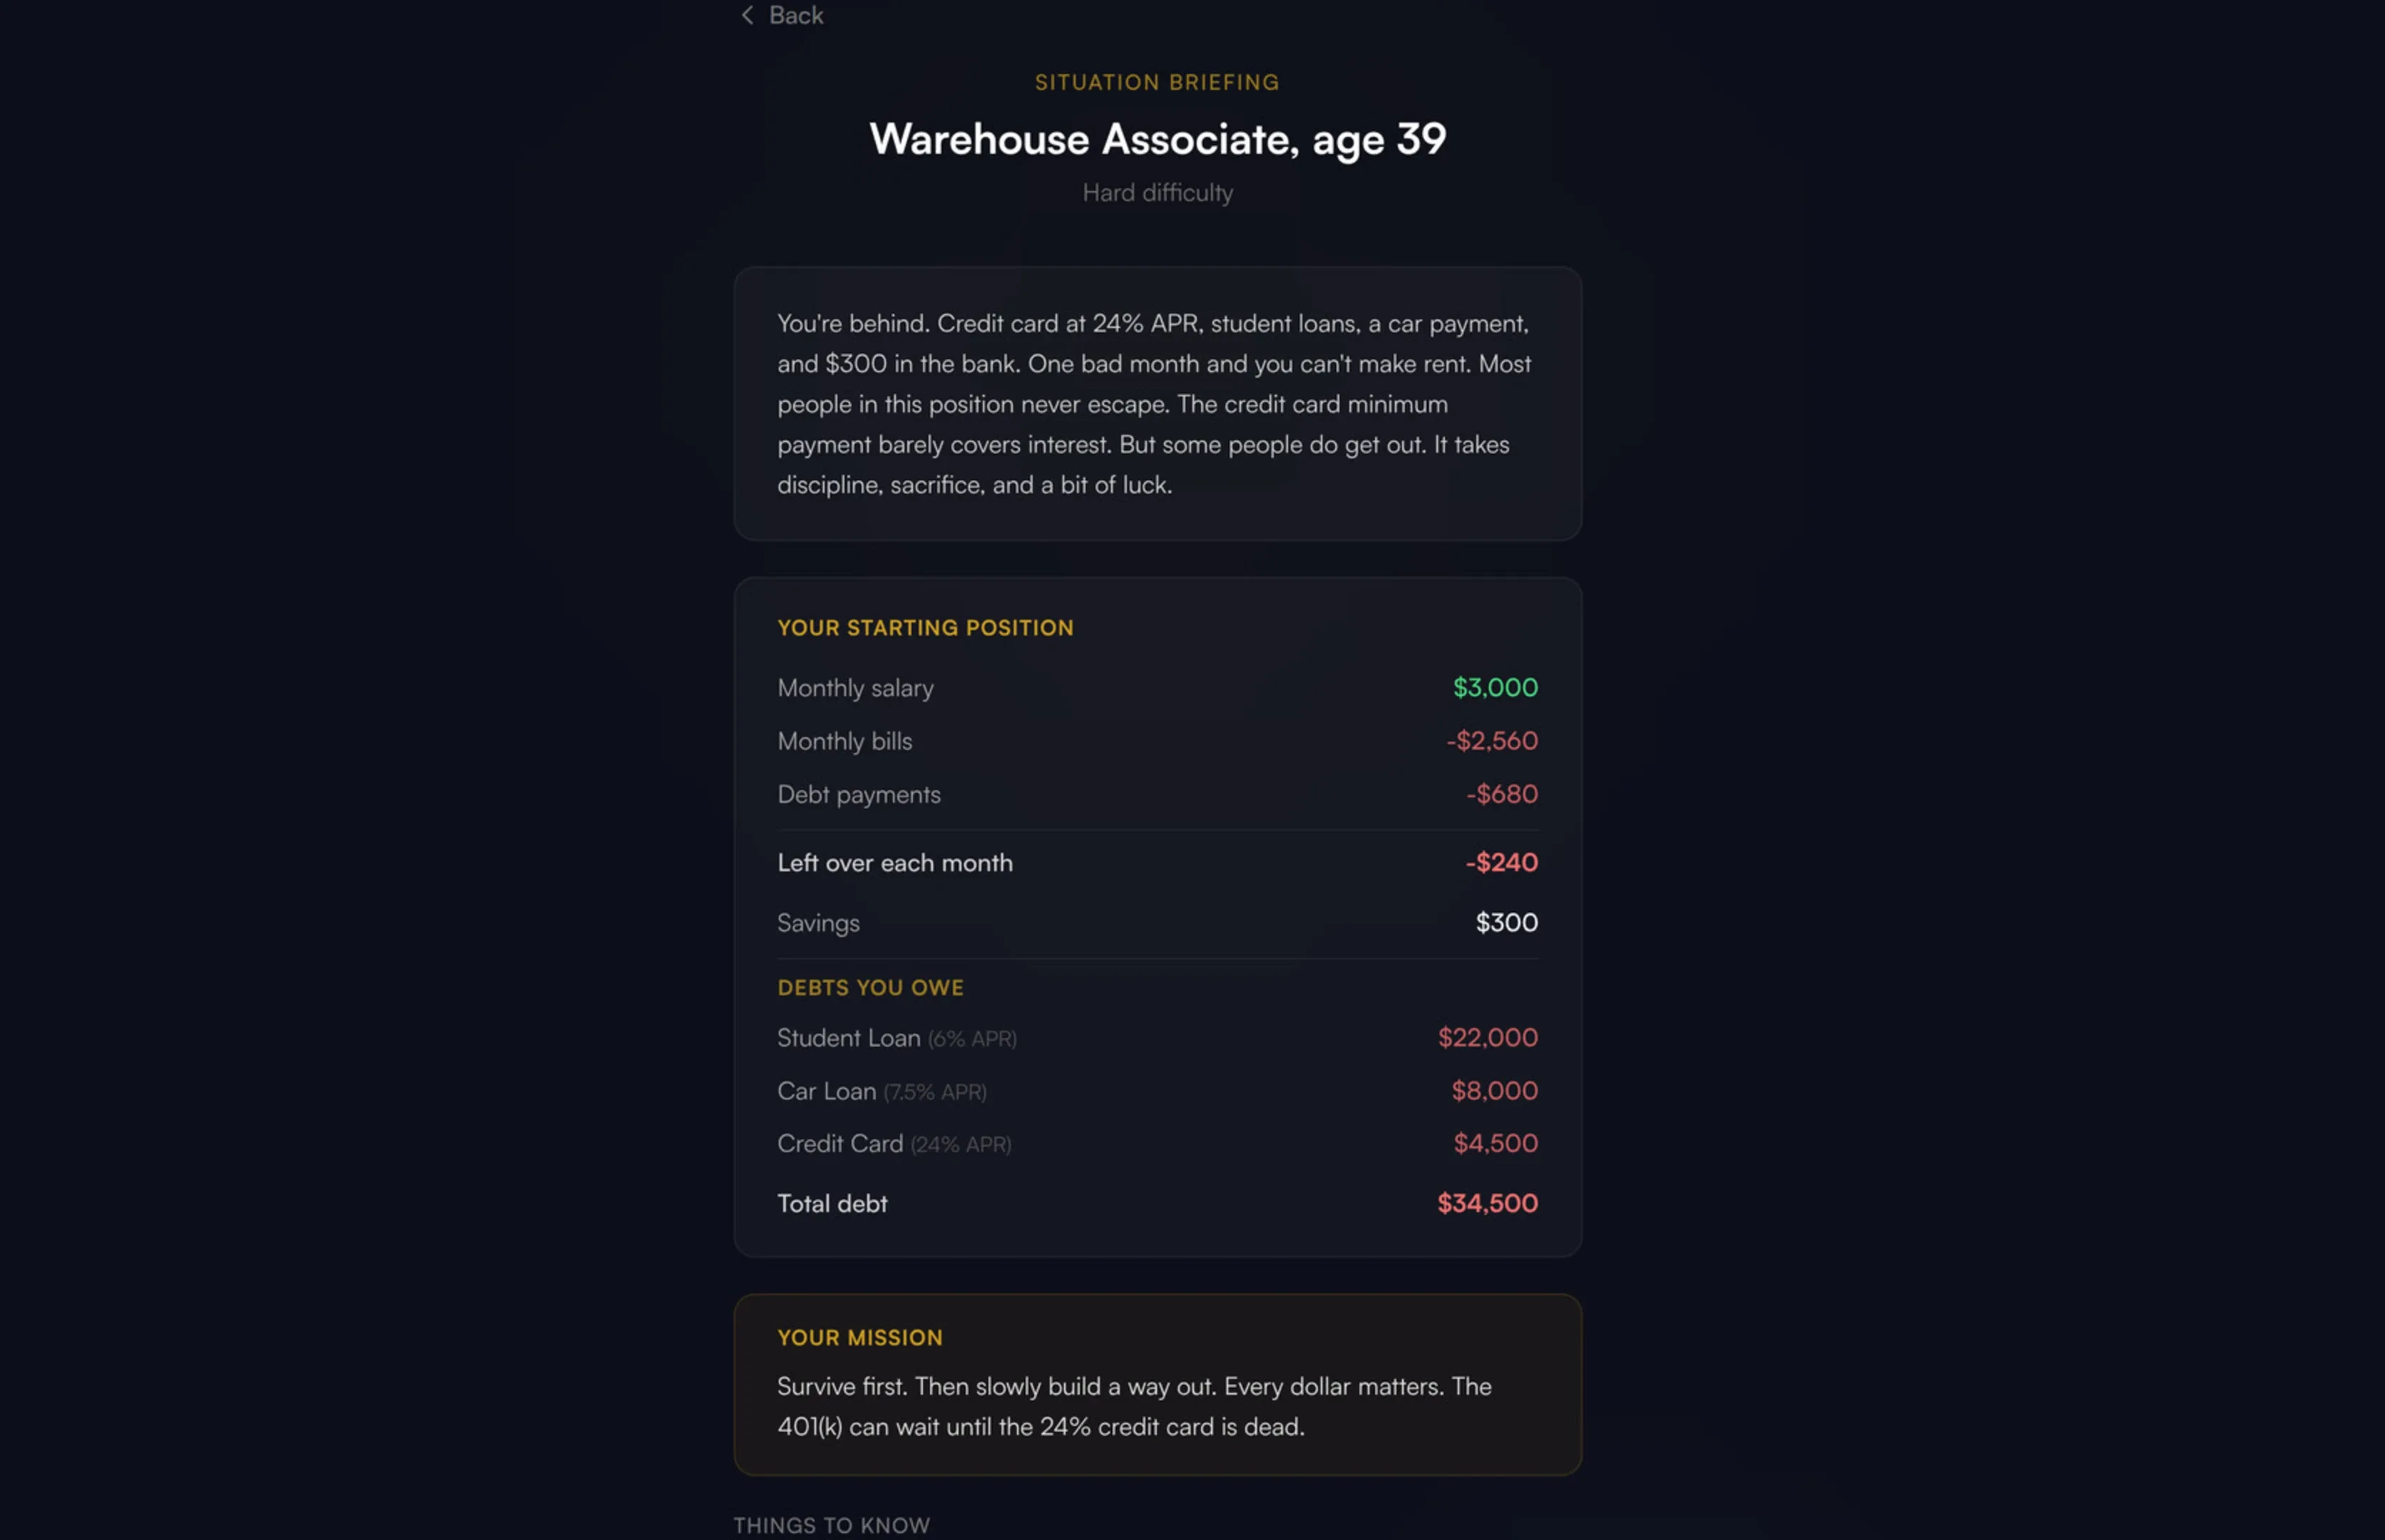Go back using the Back link
2385x1540 pixels.
pos(781,15)
